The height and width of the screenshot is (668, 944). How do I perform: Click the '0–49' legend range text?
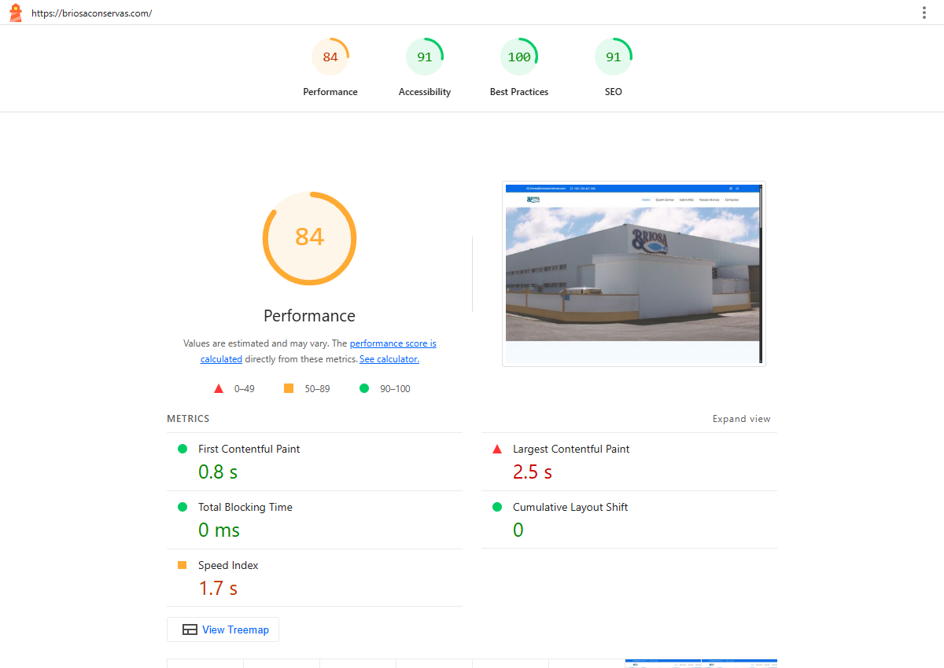[x=245, y=388]
